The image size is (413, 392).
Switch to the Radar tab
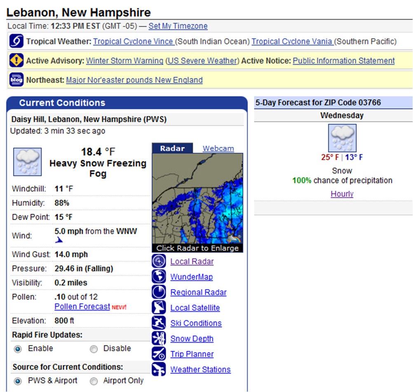click(173, 148)
